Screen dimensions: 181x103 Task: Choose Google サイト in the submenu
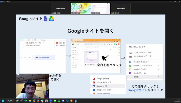pos(107,86)
